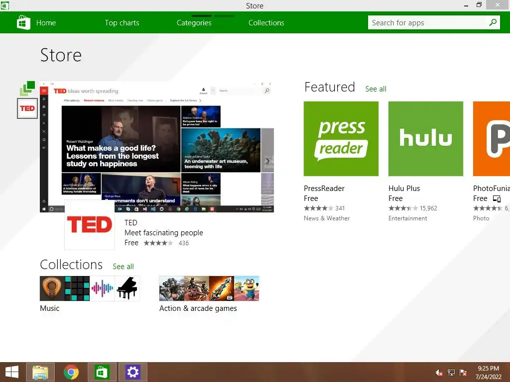Open the Home tab
This screenshot has width=510, height=382.
pyautogui.click(x=46, y=23)
